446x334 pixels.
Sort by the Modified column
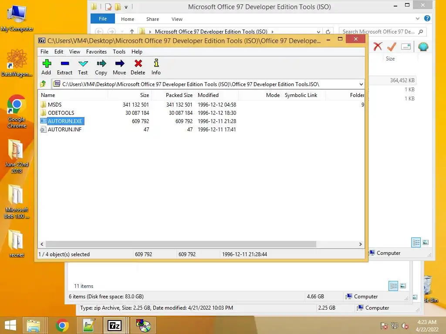pyautogui.click(x=216, y=95)
